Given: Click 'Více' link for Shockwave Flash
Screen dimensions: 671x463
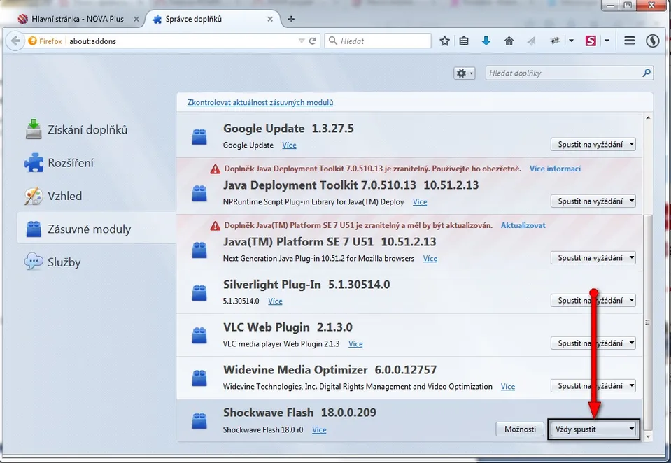Looking at the screenshot, I should [319, 429].
